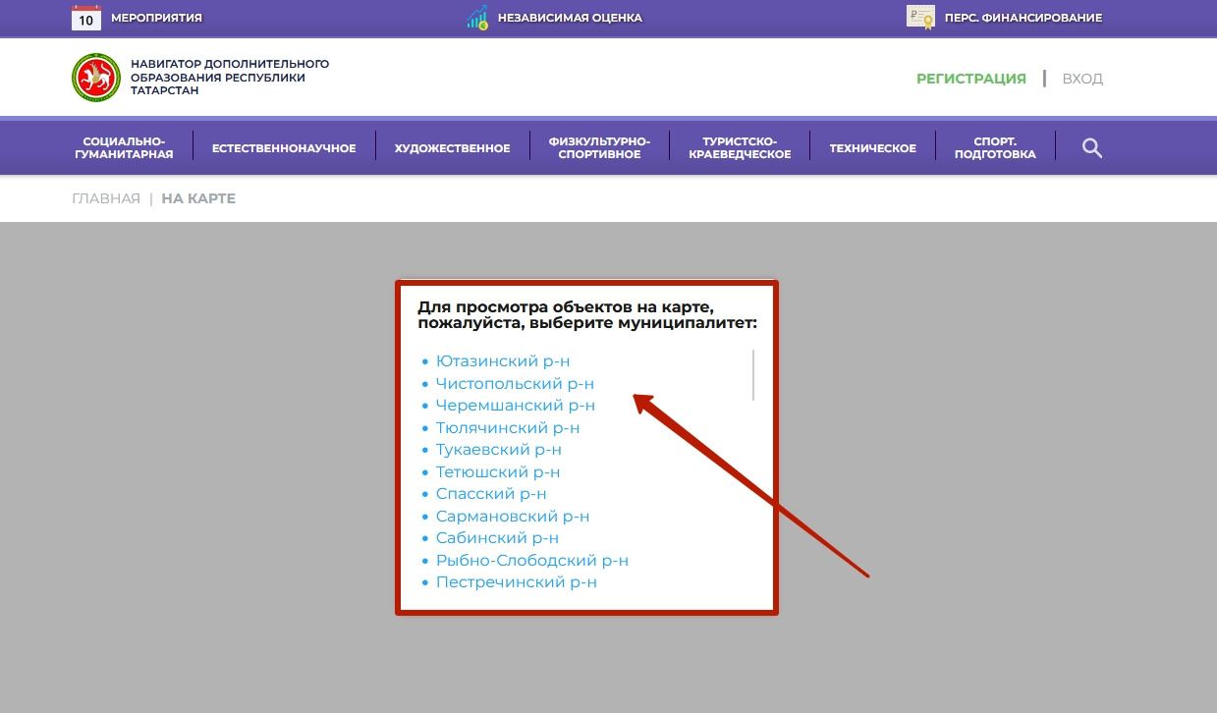
Task: Go to Физкультурно-спортивное section
Action: point(599,148)
